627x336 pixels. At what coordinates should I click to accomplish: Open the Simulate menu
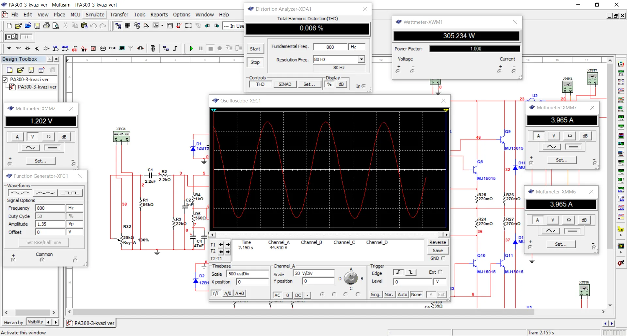pos(95,15)
